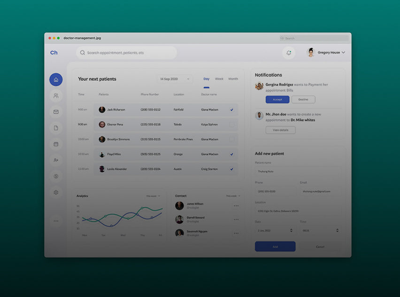Accept Gergina Rodrigez's payment request

(277, 100)
